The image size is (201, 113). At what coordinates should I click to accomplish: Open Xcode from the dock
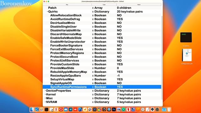[80, 110]
